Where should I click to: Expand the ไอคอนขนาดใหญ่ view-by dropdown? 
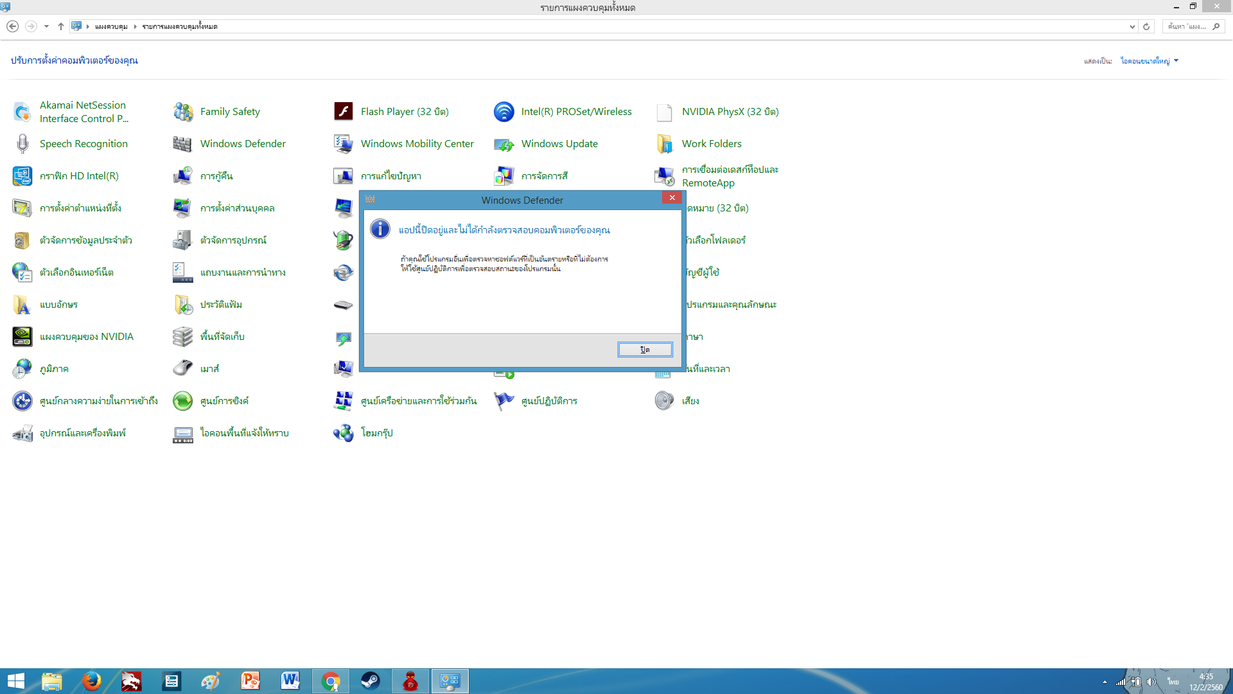coord(1150,61)
